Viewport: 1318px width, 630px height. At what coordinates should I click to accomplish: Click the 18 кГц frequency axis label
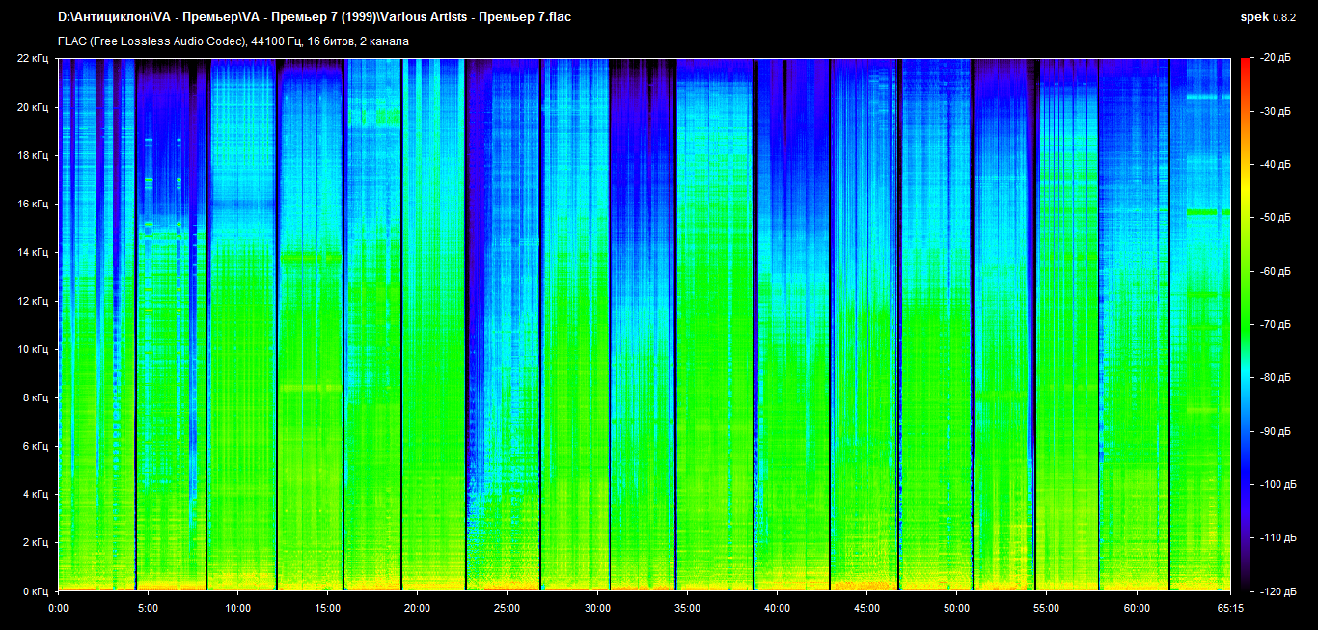(x=34, y=155)
